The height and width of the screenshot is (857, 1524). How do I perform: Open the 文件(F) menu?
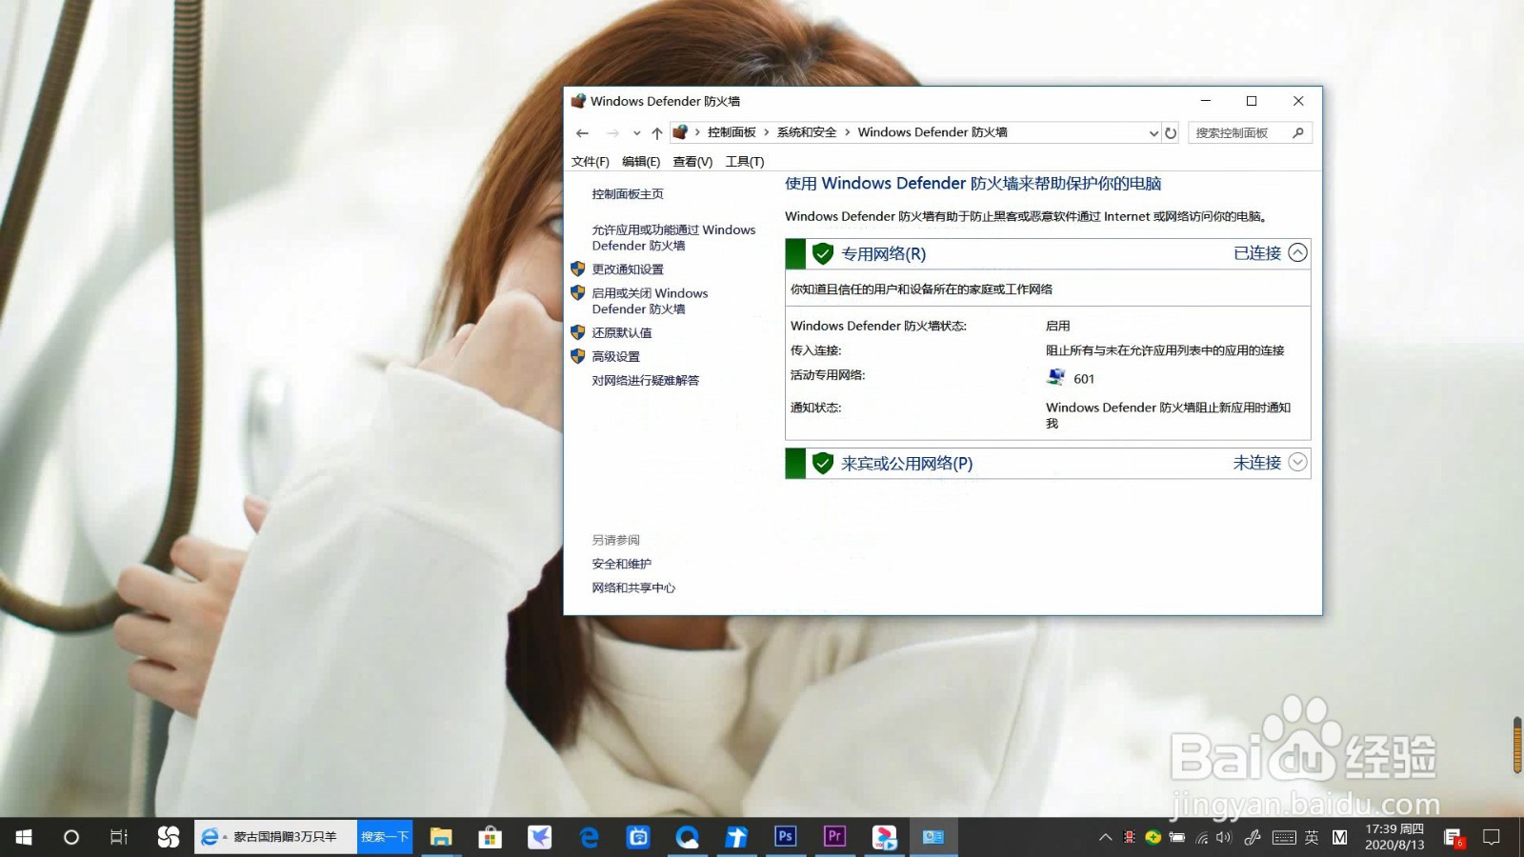[x=591, y=162]
